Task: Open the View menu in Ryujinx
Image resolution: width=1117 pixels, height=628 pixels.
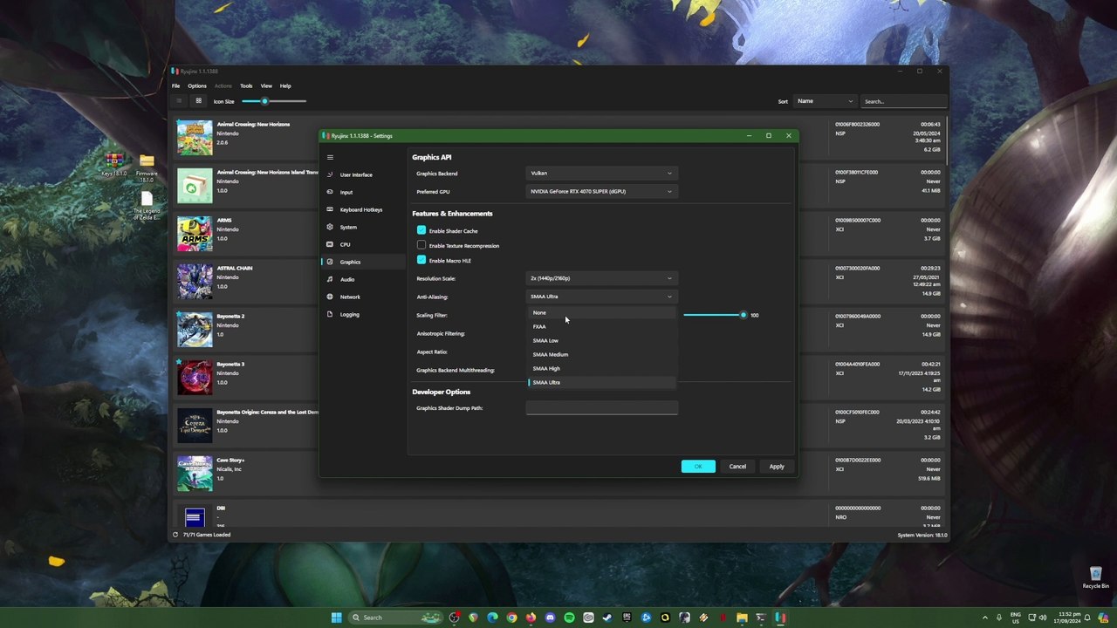Action: tap(266, 85)
